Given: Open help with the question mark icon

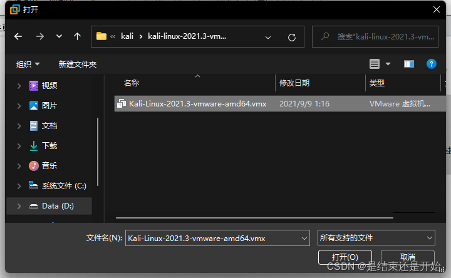Looking at the screenshot, I should tap(431, 64).
